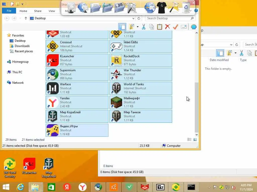
Task: Select the RocketDock shortcut tile
Action: click(141, 60)
